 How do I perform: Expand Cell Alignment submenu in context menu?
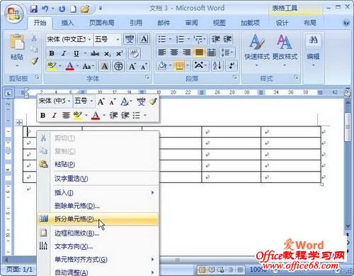coord(98,260)
